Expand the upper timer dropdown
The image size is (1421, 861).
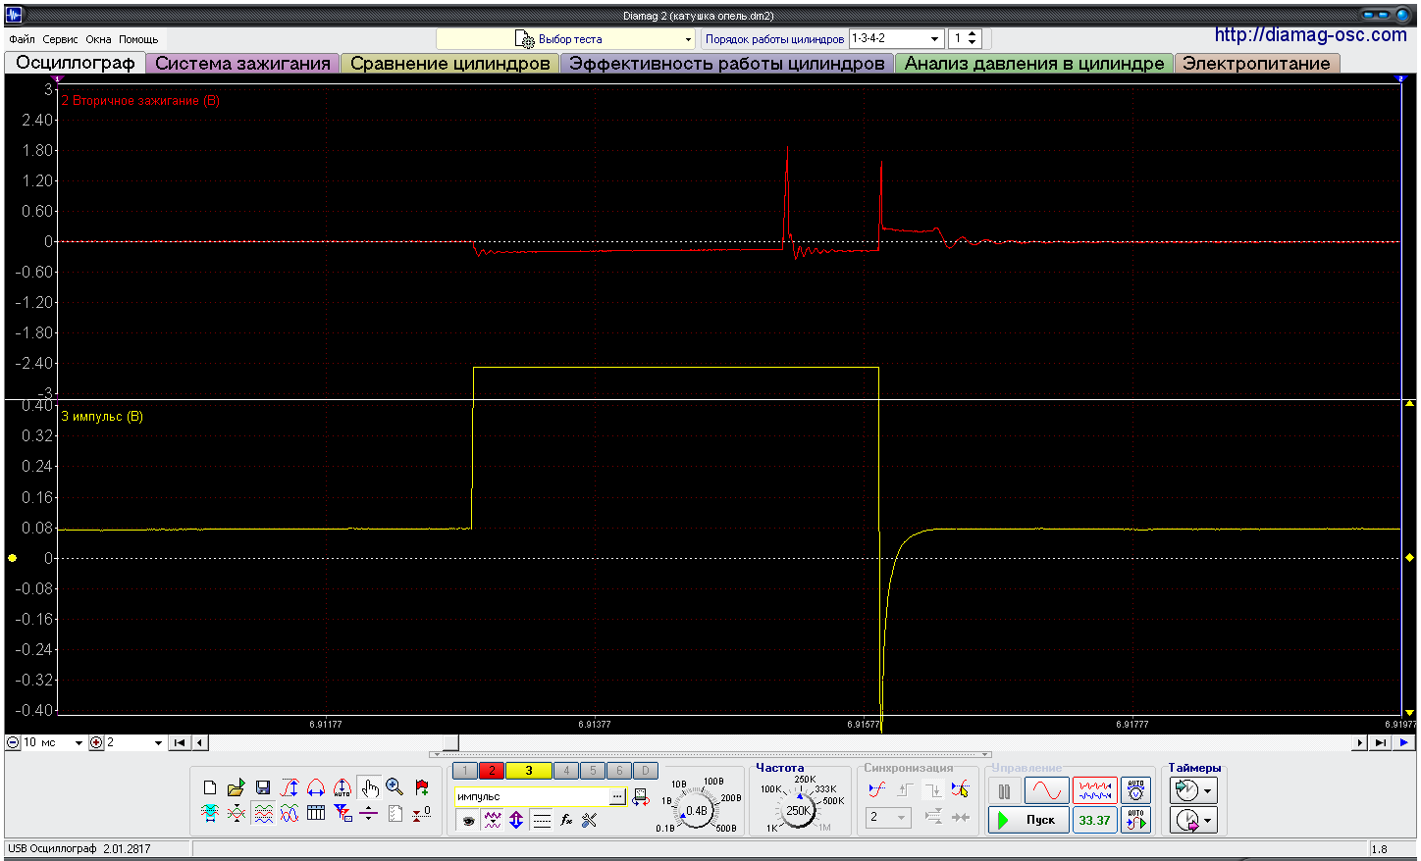pyautogui.click(x=1208, y=790)
